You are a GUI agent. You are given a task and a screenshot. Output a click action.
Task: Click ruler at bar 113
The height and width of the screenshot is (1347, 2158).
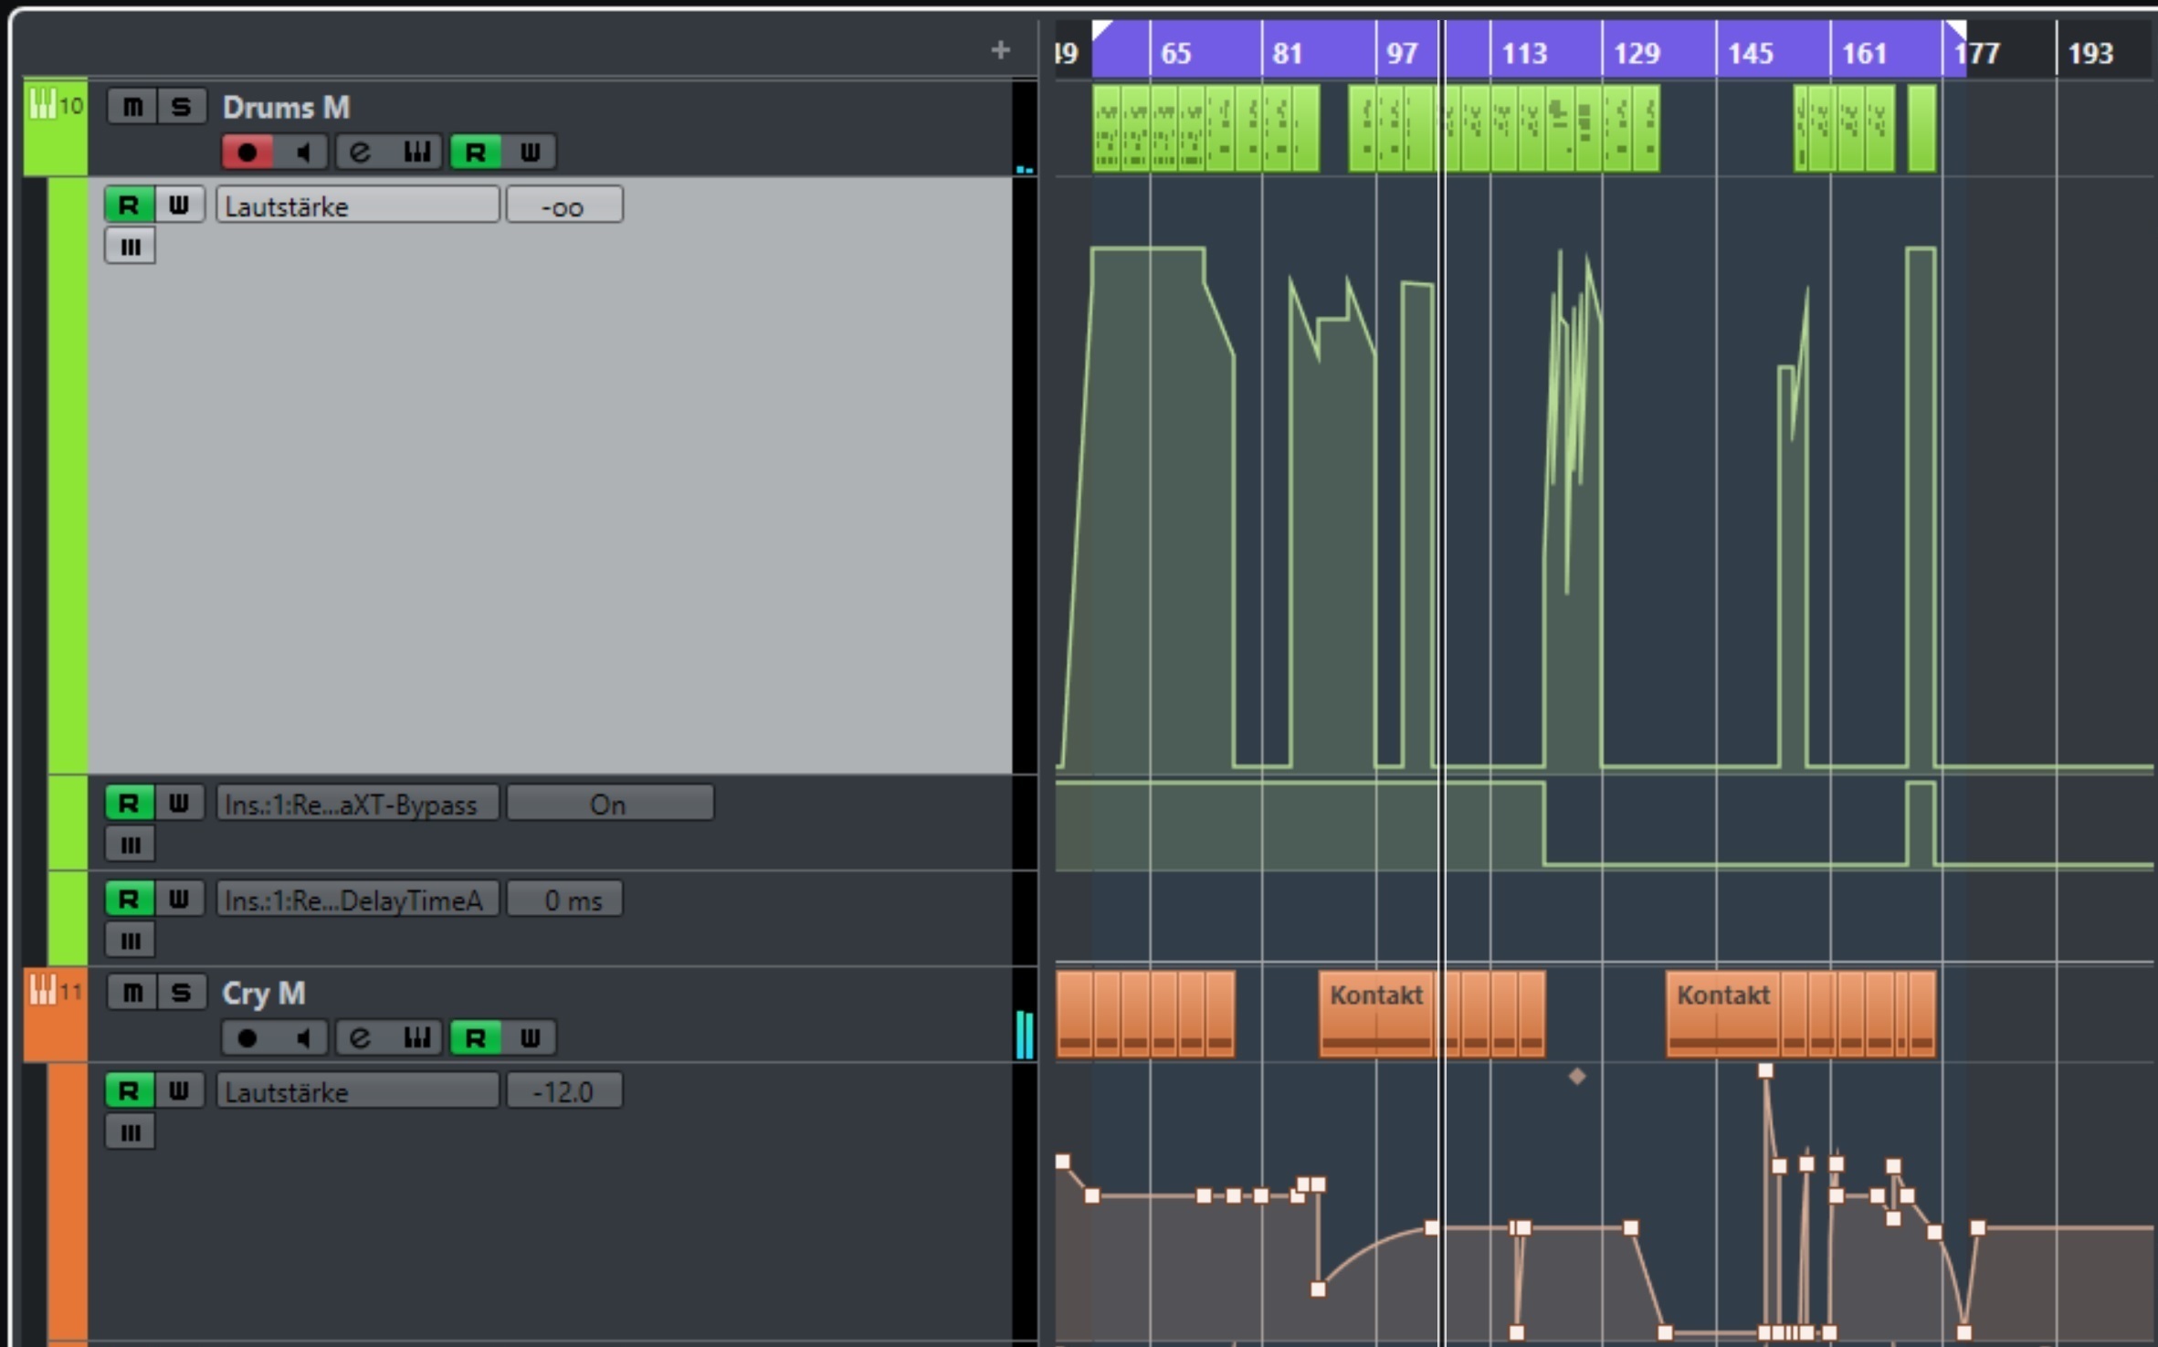[1524, 52]
